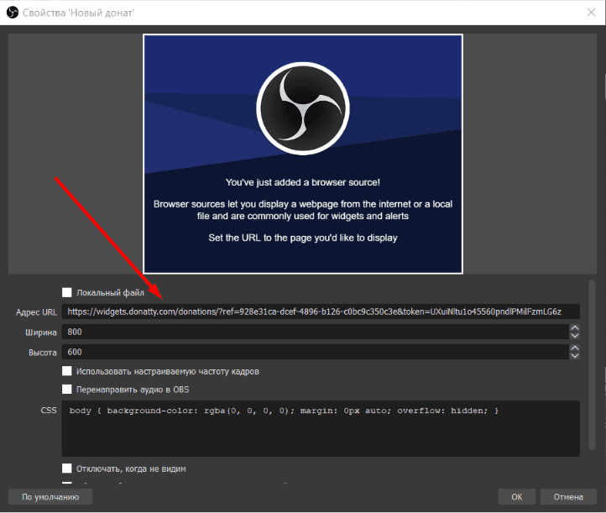
Task: Click the 'Адрес URL' input field
Action: (321, 311)
